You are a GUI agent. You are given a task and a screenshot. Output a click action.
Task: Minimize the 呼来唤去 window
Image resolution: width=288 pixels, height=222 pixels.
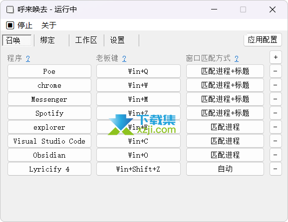[214, 9]
